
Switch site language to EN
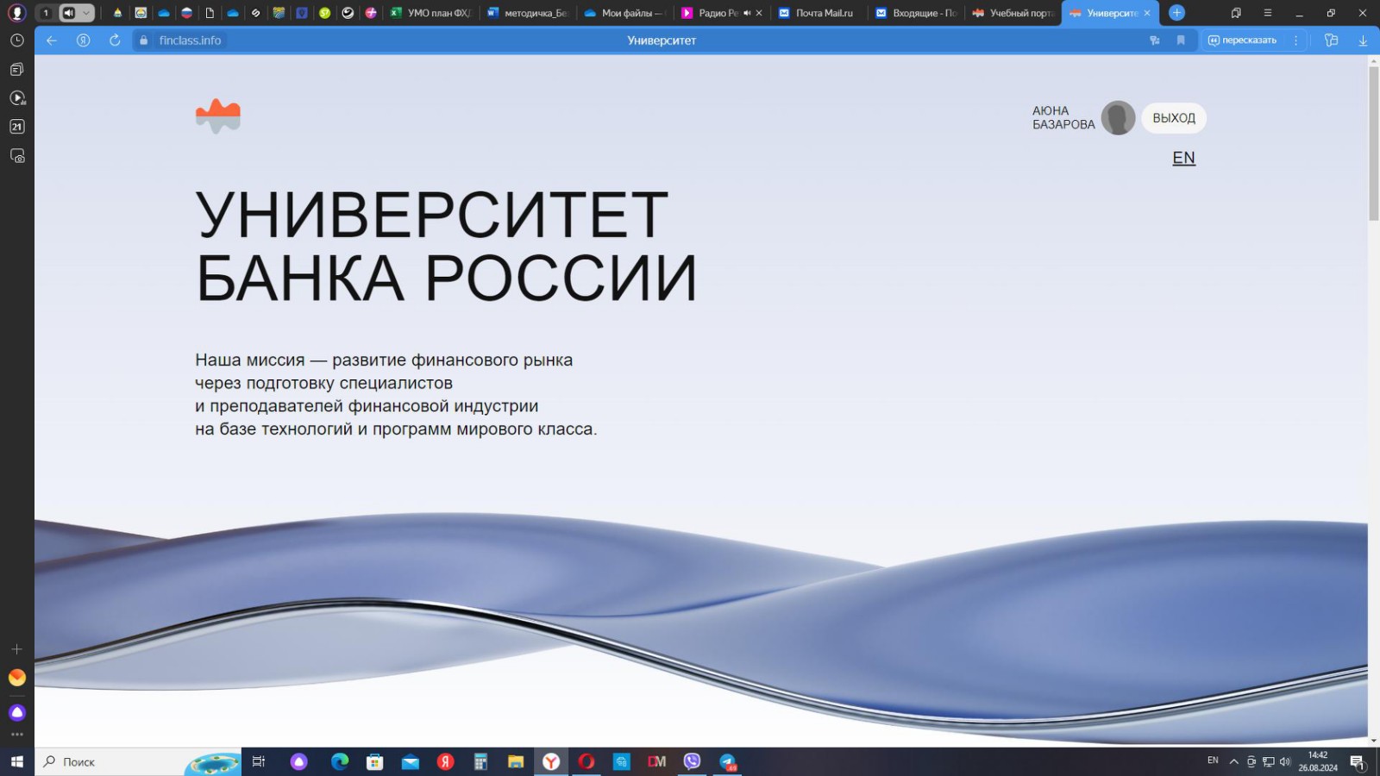pyautogui.click(x=1183, y=158)
